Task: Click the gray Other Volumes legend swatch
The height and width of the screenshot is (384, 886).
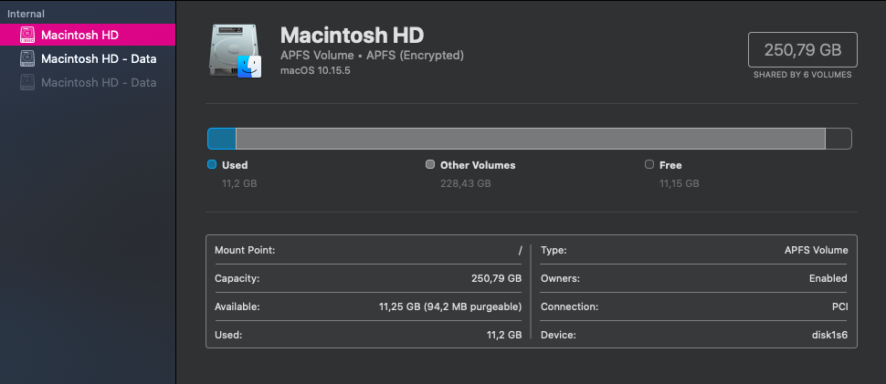Action: (430, 165)
